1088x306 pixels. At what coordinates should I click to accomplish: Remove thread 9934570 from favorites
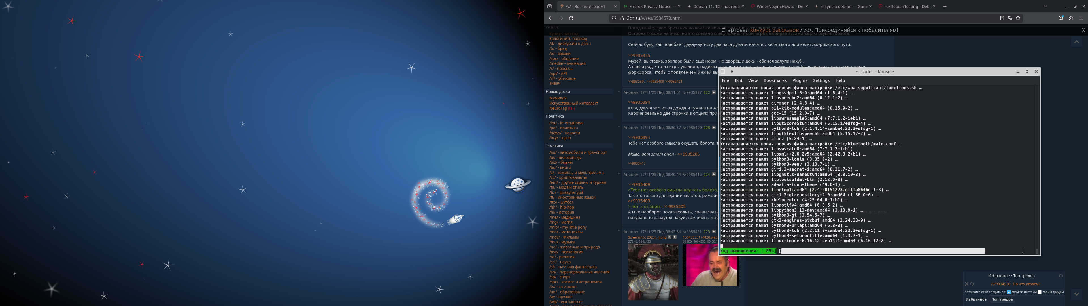(x=966, y=284)
